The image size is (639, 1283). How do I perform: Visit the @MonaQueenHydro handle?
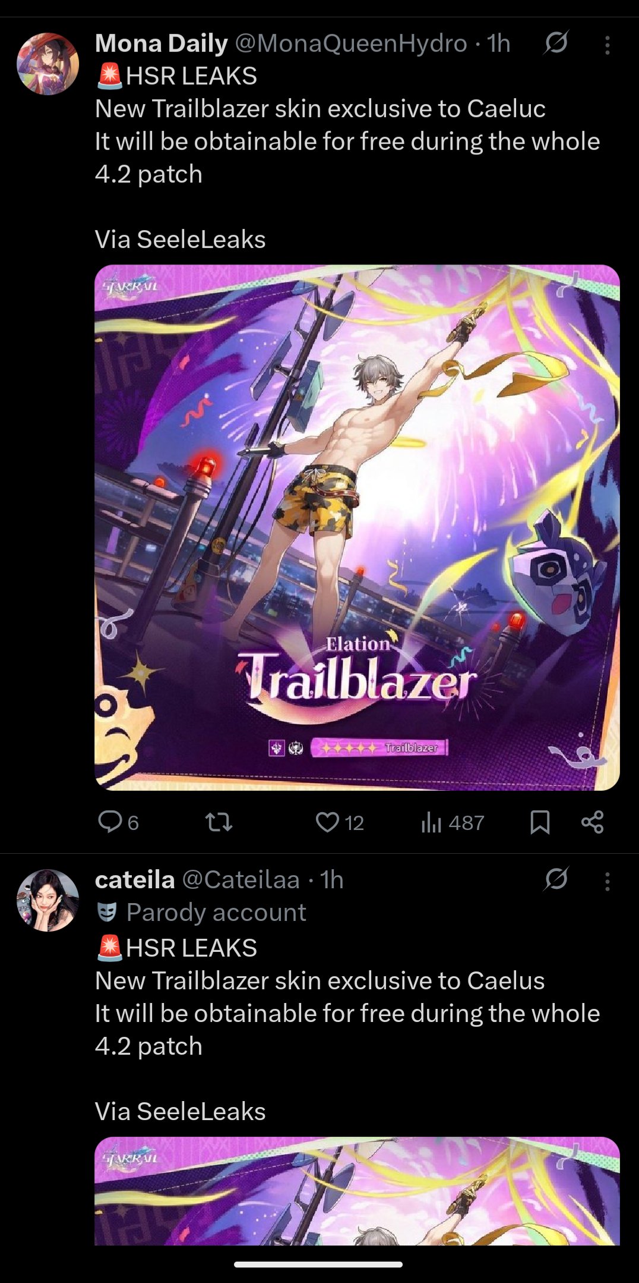351,43
